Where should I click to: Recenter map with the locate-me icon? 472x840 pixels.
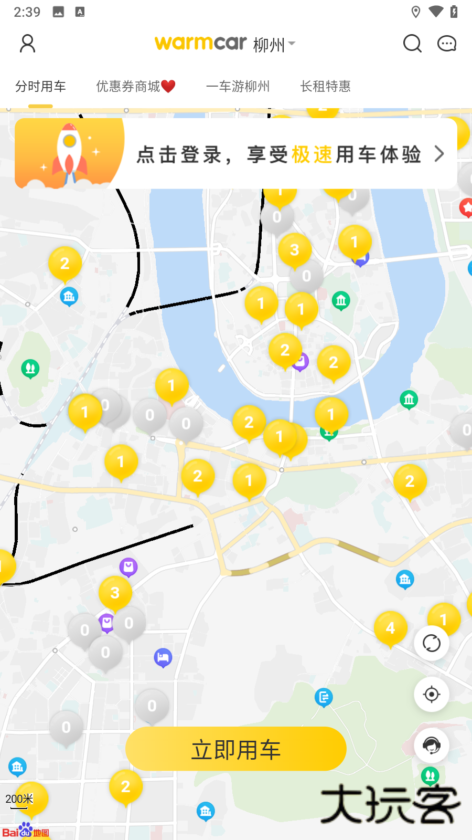point(432,694)
